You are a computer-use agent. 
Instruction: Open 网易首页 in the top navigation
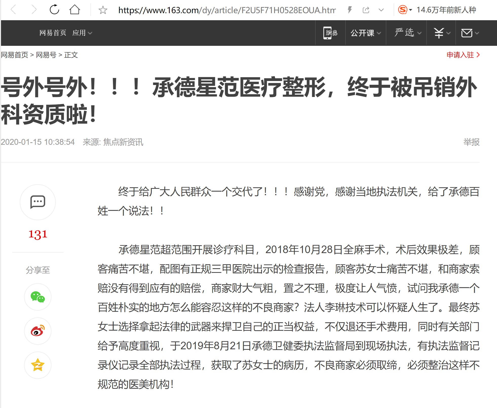(x=53, y=33)
